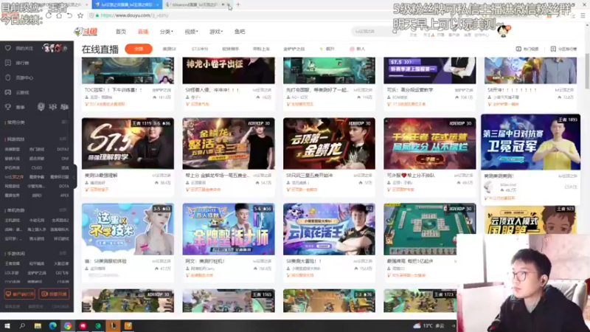Click stream title '可乐：高分段运营教学'

pyautogui.click(x=410, y=90)
